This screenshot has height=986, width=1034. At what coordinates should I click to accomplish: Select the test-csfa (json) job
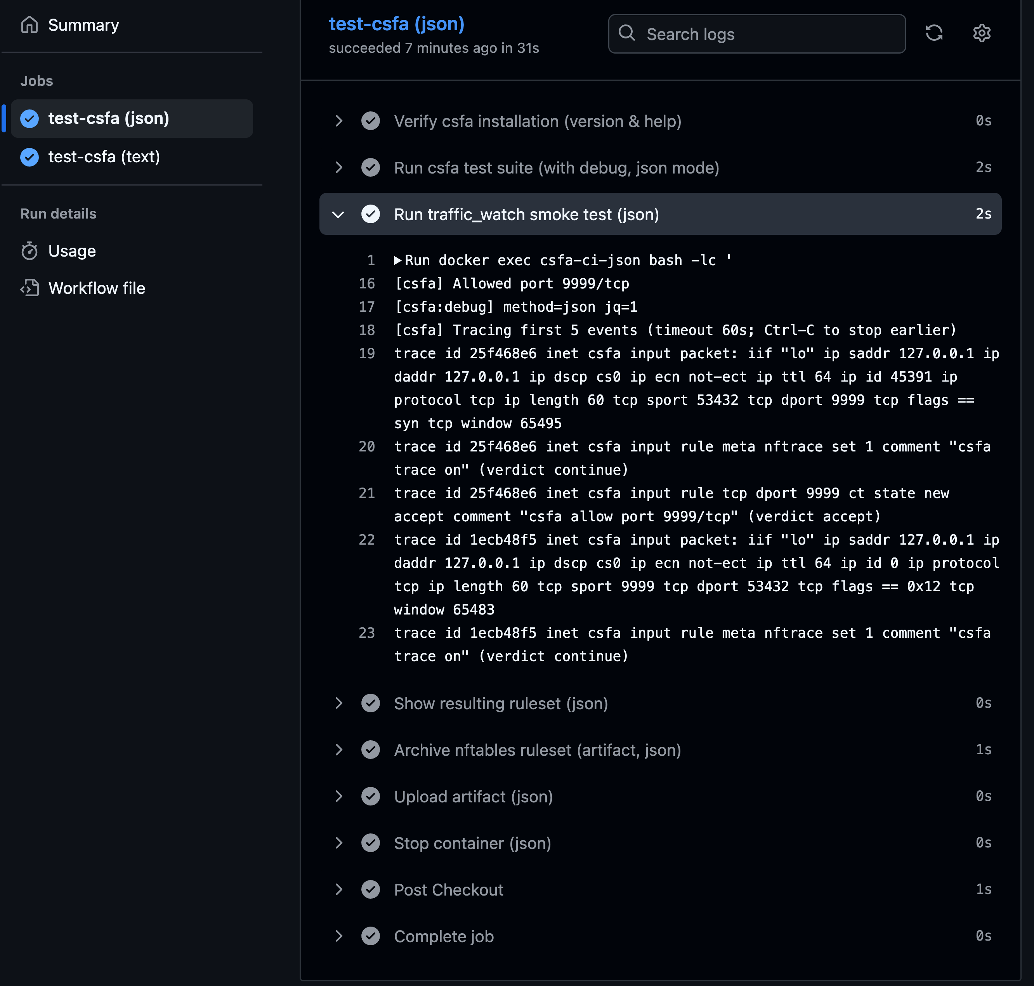(132, 118)
